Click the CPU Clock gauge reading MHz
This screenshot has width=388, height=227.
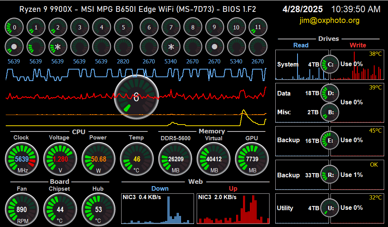[22, 159]
